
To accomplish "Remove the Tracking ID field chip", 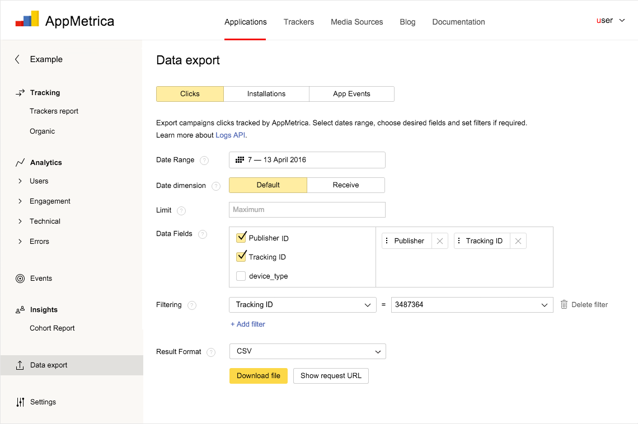I will [518, 241].
